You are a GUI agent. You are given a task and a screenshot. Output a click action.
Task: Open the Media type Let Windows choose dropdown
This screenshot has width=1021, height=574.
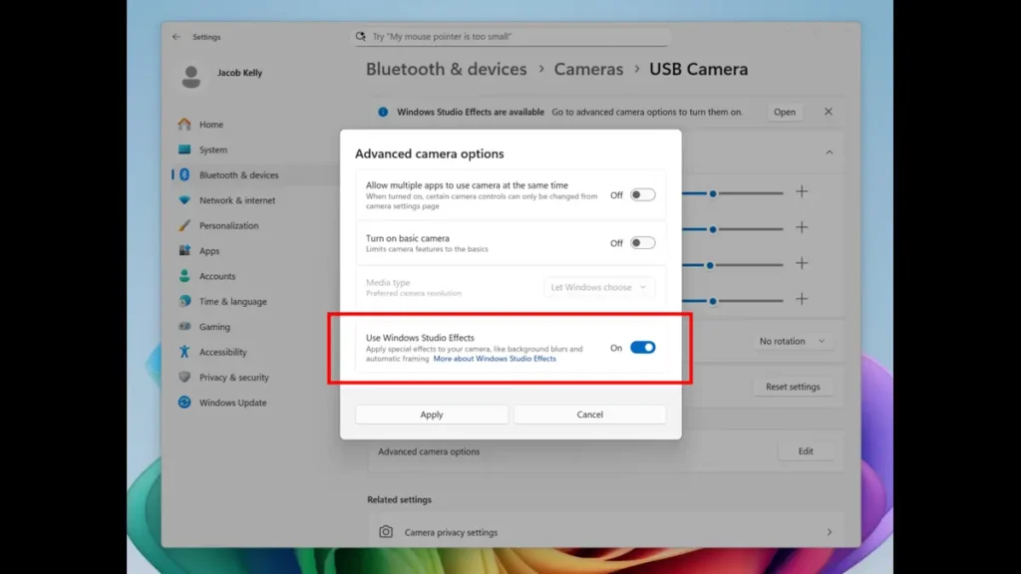(598, 287)
